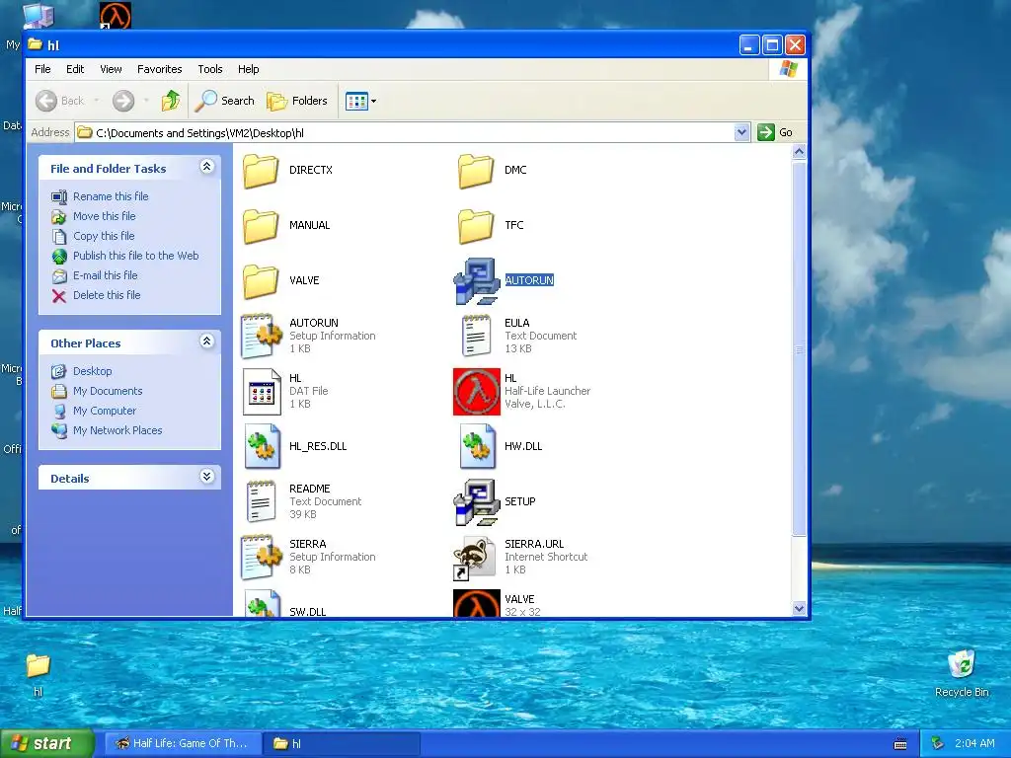
Task: Click the Back toolbar button
Action: click(x=60, y=101)
